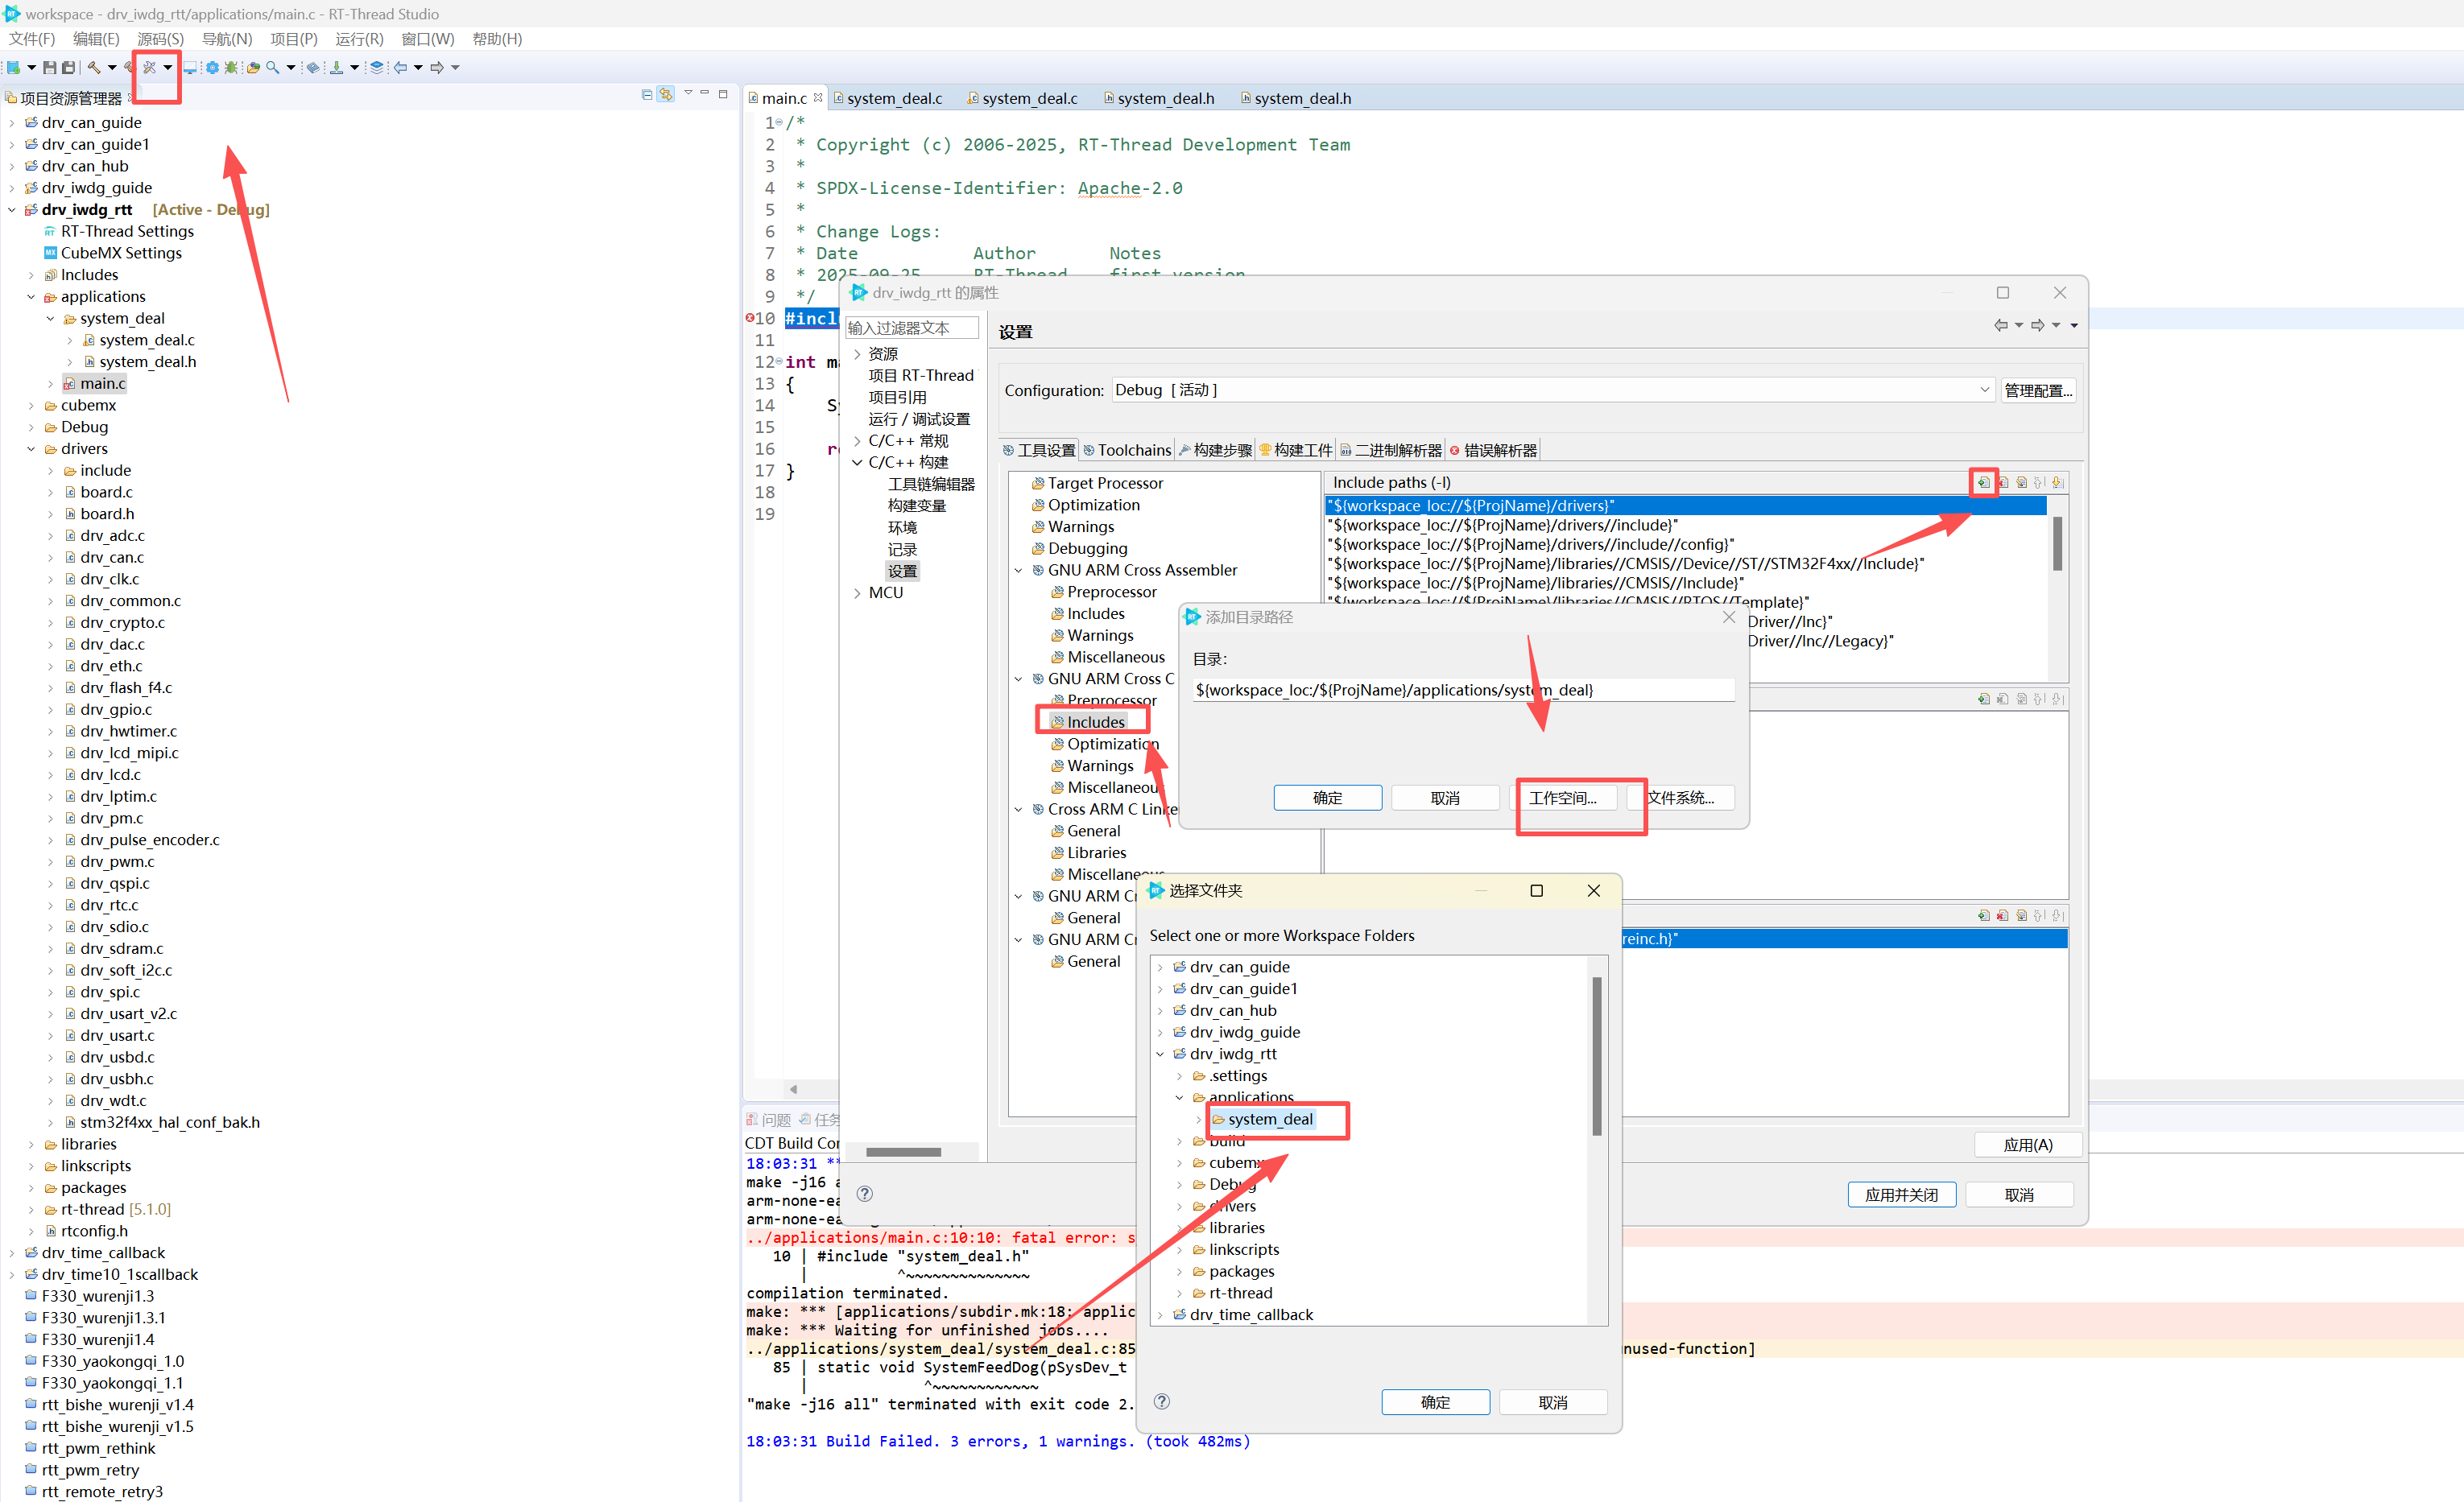This screenshot has height=1502, width=2464.
Task: Open dropdown next to wrench icon
Action: point(167,68)
